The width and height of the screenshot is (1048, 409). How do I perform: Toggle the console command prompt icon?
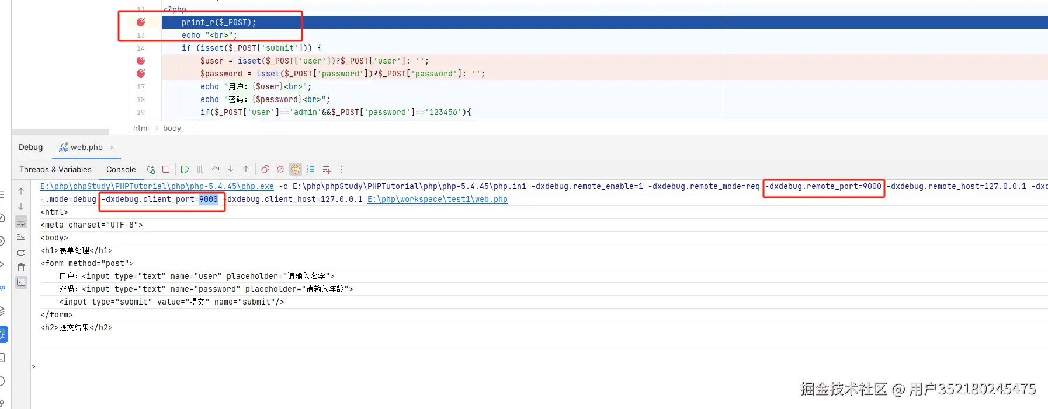pos(21,282)
